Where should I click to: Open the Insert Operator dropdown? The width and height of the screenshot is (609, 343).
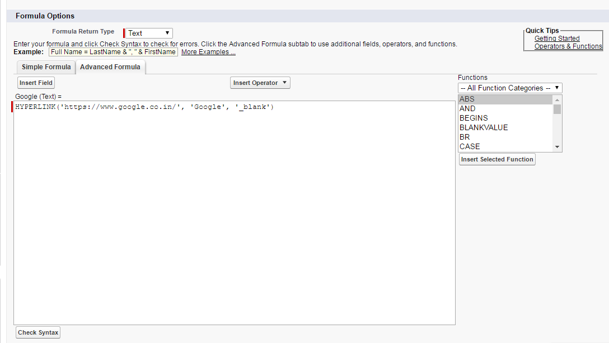coord(260,83)
